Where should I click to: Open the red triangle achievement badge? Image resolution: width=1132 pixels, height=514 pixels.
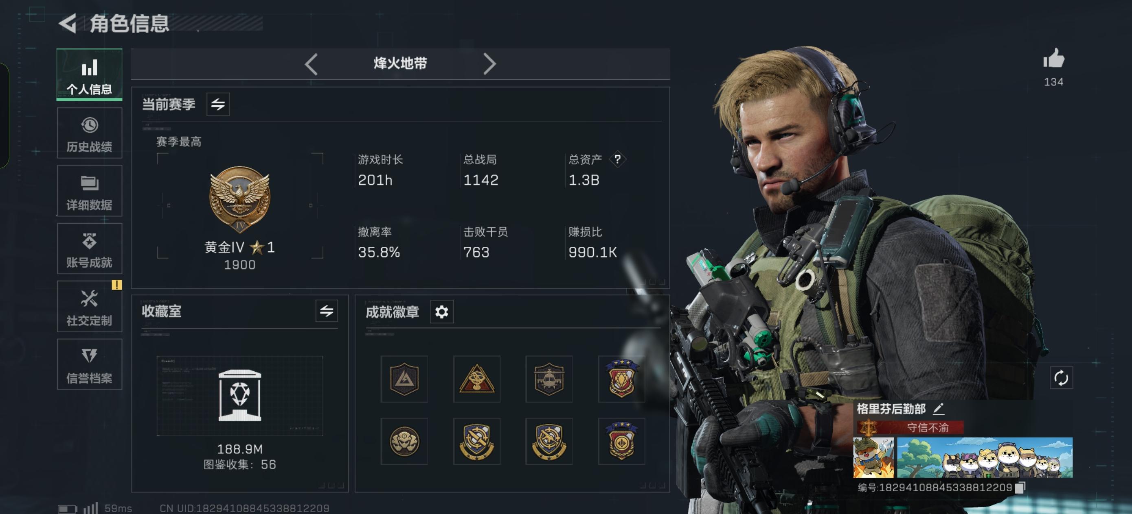[476, 379]
